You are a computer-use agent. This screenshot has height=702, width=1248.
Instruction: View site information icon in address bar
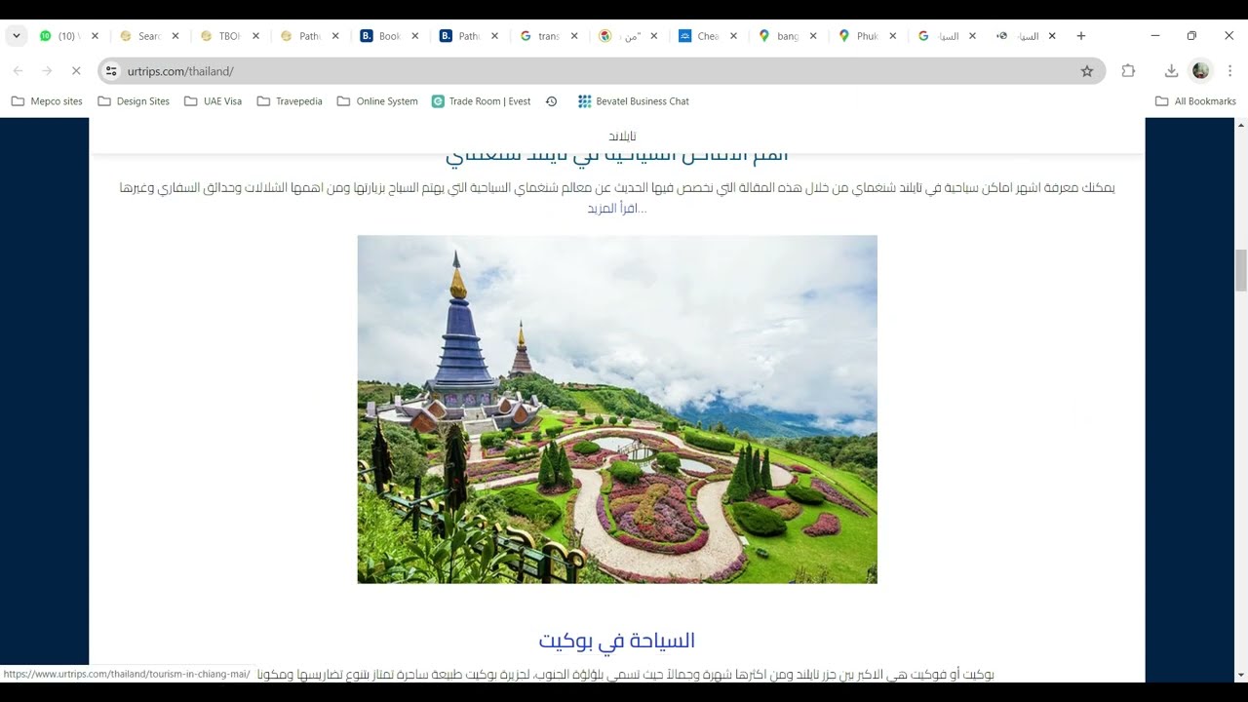click(x=111, y=71)
